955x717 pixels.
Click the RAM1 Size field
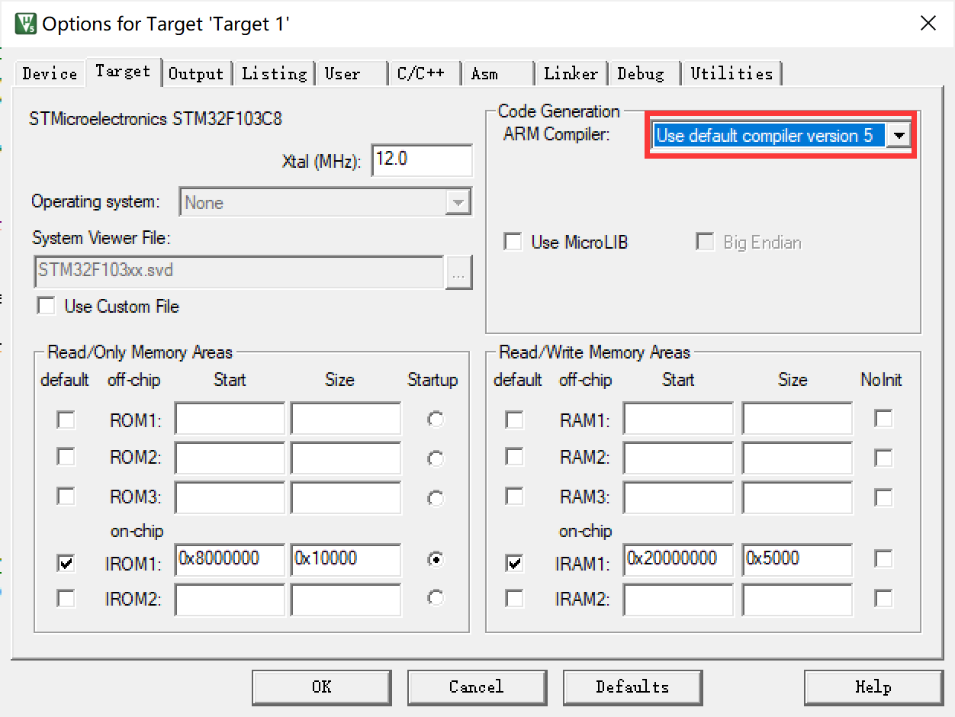click(797, 420)
